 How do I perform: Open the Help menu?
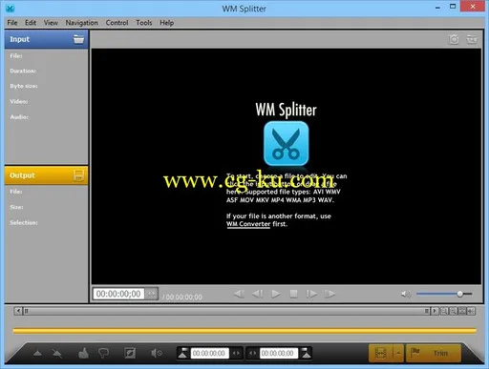[x=166, y=23]
